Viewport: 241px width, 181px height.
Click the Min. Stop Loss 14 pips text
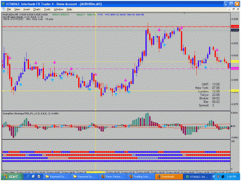[x=40, y=19]
